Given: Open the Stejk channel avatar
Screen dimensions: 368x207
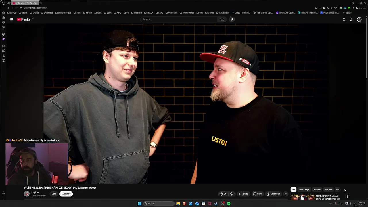Looking at the screenshot, I should click(x=27, y=194).
